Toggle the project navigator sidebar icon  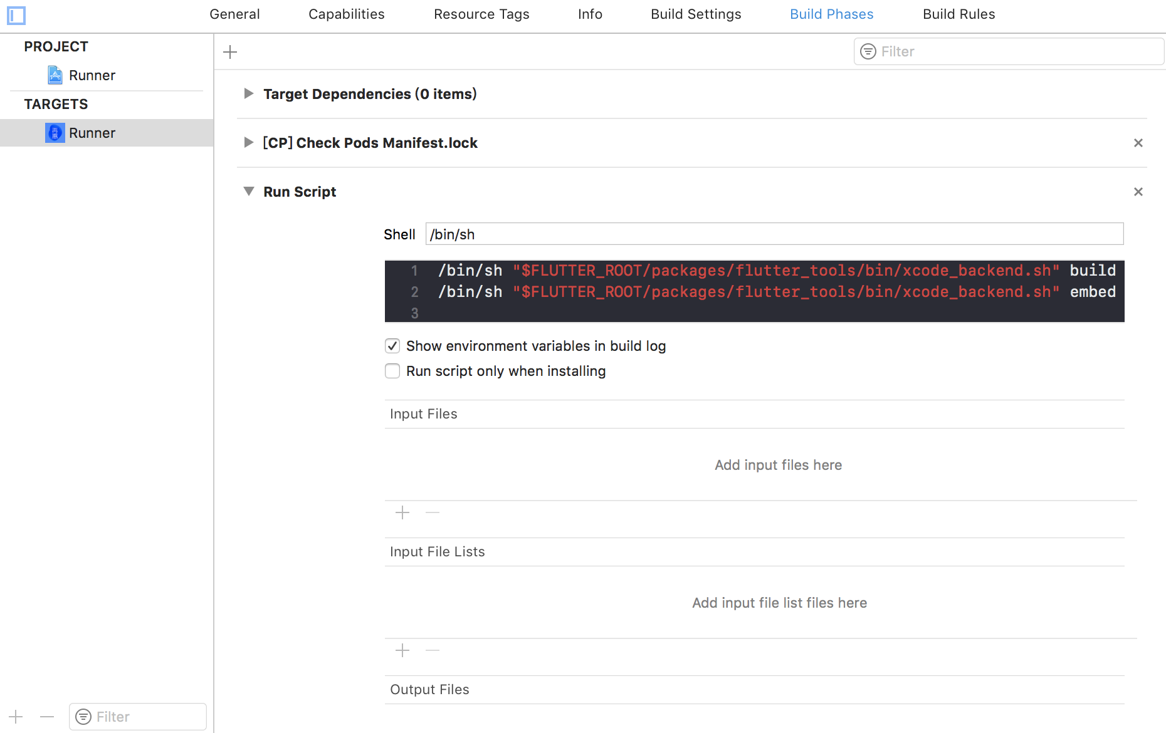(16, 15)
